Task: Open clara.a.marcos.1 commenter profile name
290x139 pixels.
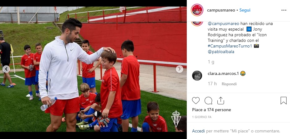Action: (x=223, y=74)
